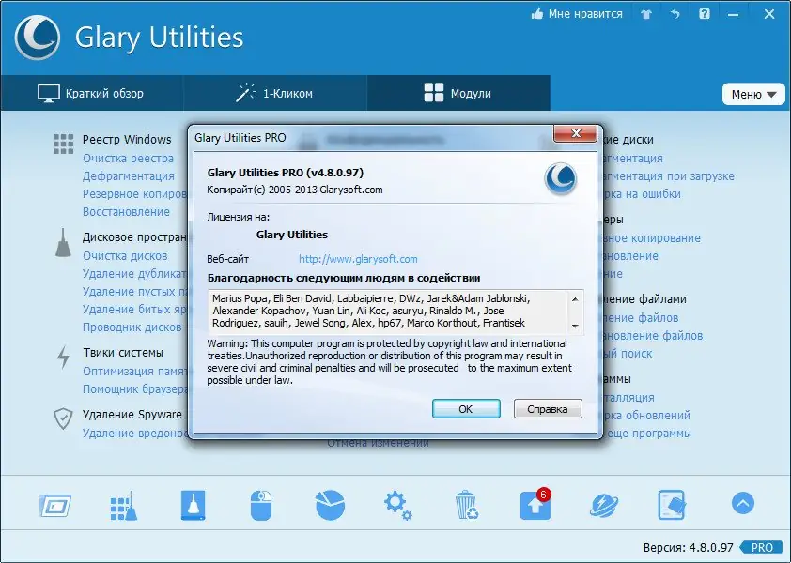Image resolution: width=791 pixels, height=563 pixels.
Task: Click the thumbs-up 'Мне нравится' icon
Action: point(537,14)
